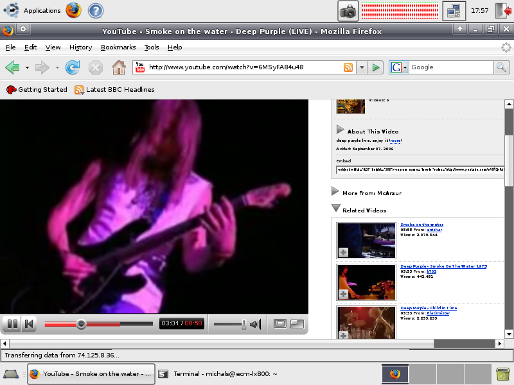The width and height of the screenshot is (514, 385).
Task: Restart the video with the rewind button
Action: [29, 324]
